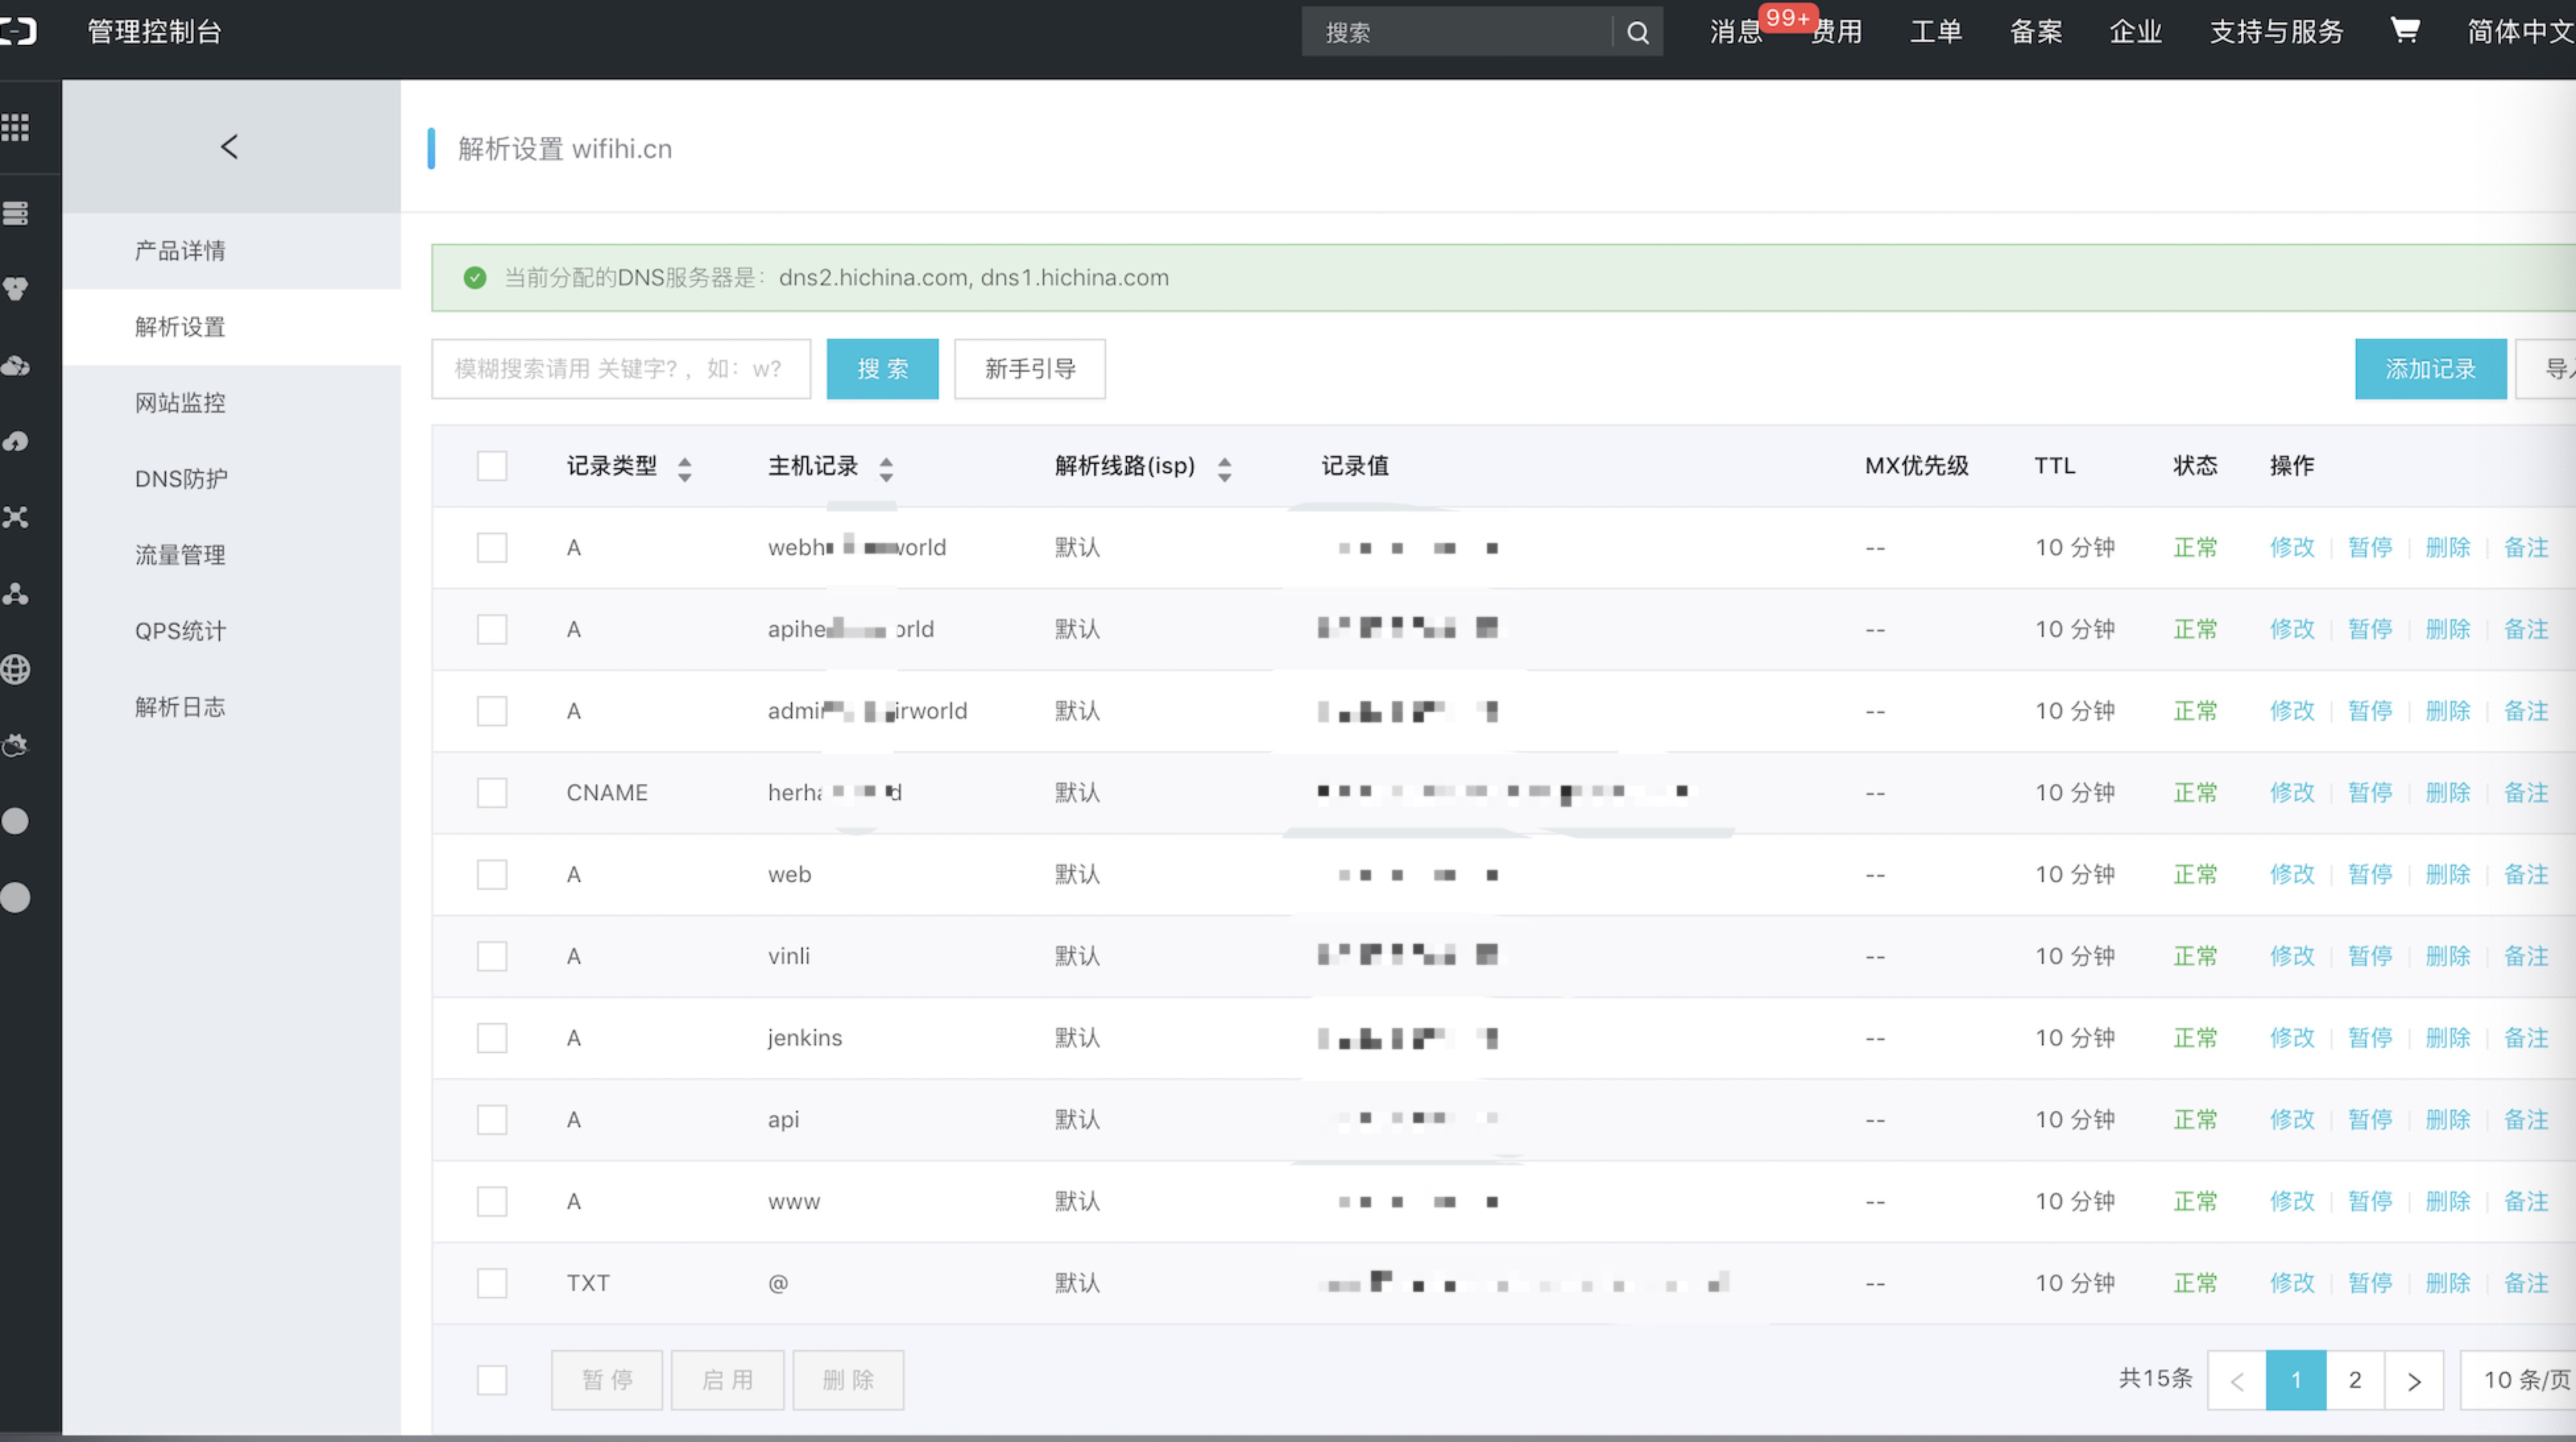Open the product grid icon in left rail

(x=16, y=127)
